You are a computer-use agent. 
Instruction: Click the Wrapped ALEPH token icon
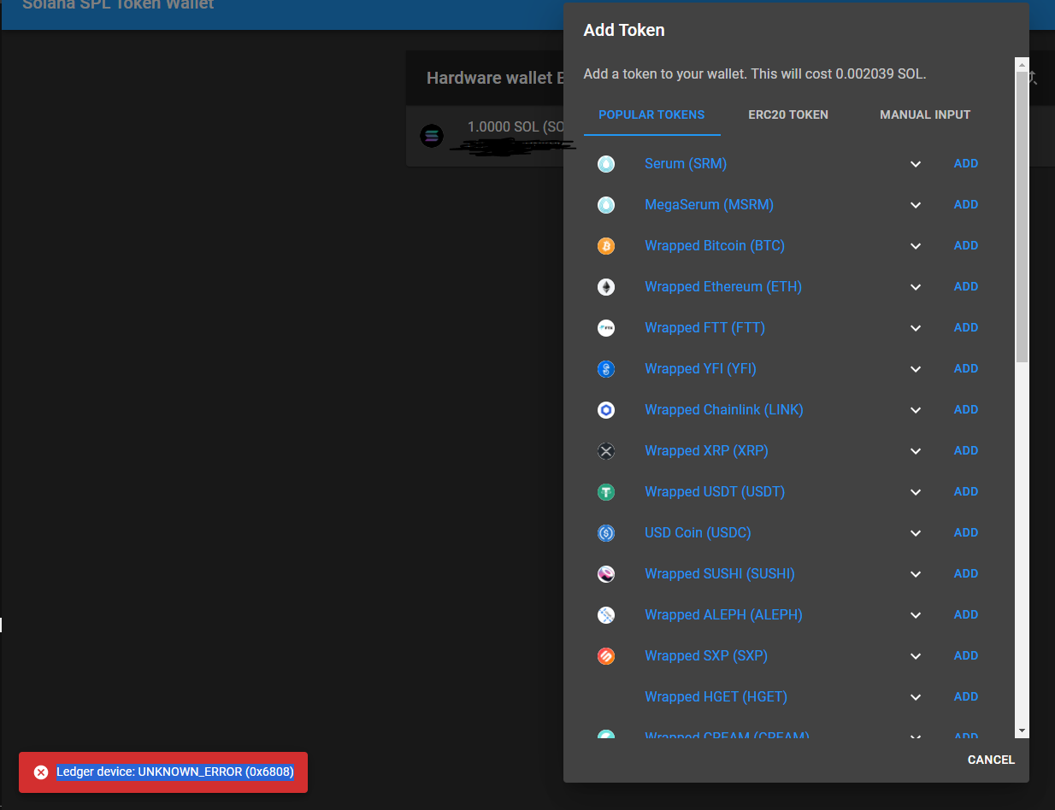pyautogui.click(x=606, y=615)
